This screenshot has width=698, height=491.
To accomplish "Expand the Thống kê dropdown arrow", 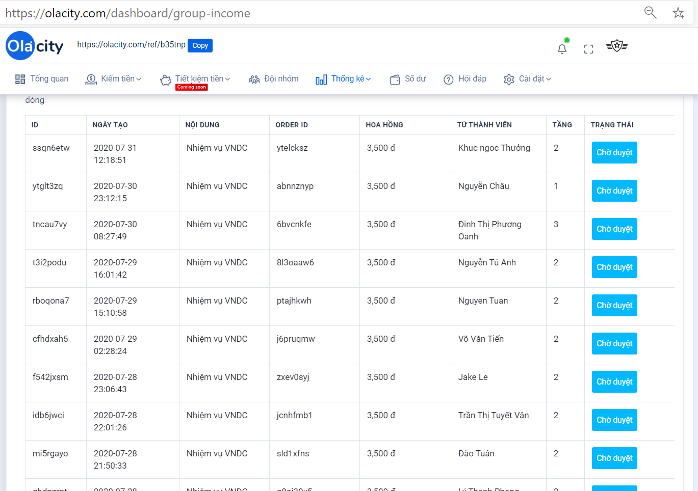I will 368,79.
